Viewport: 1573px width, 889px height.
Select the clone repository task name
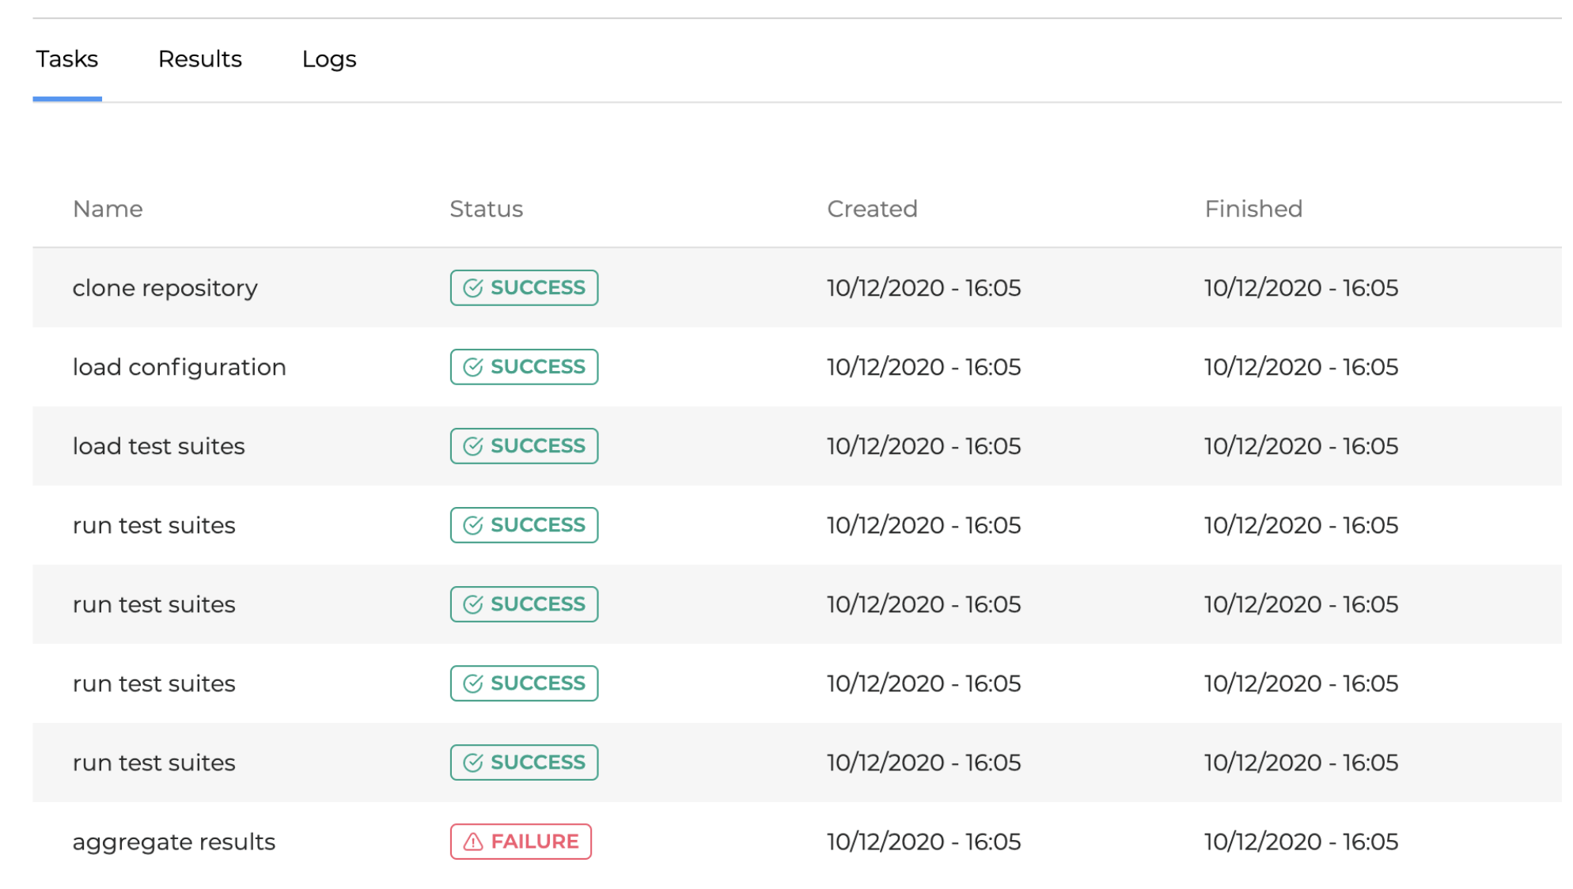[165, 288]
